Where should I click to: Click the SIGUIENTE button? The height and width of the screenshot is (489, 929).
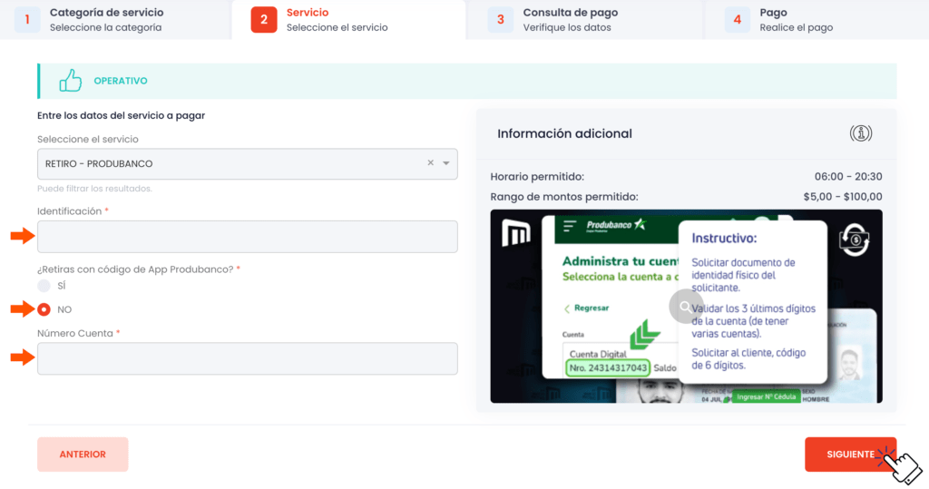point(850,455)
